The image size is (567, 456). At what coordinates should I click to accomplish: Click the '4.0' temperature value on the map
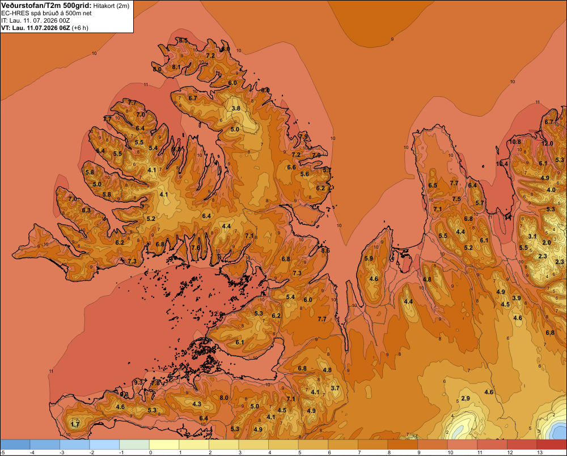click(551, 190)
